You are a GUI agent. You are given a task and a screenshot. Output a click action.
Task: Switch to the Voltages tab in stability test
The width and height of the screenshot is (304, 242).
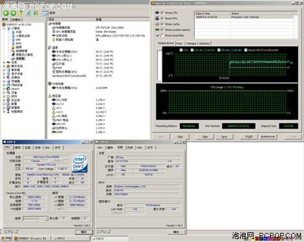[191, 43]
